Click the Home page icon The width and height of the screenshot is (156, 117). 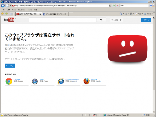[121, 14]
